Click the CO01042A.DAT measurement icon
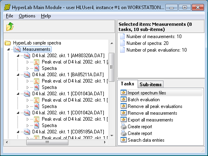Image resolution: width=208 pixels, height=156 pixels. click(27, 113)
